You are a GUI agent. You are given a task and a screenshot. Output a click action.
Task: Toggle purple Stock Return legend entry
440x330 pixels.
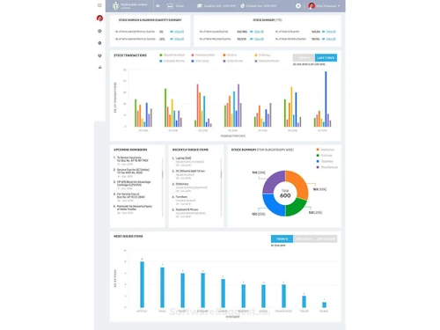pyautogui.click(x=233, y=61)
